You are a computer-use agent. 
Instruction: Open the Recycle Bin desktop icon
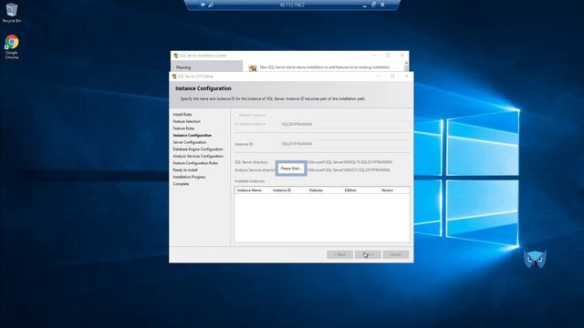[12, 13]
